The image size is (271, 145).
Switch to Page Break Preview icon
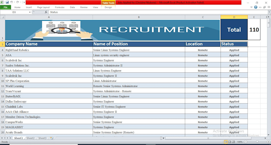coord(233,142)
